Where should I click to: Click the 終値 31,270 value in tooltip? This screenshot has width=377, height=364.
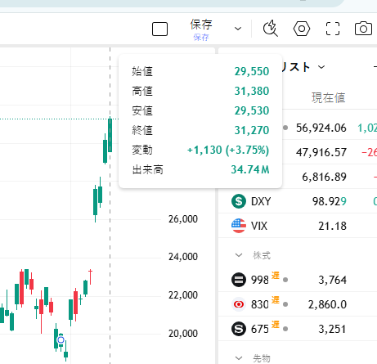click(252, 130)
